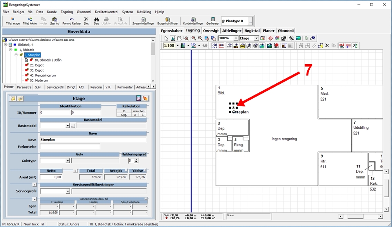
Task: Click the stop-sign building icon in drawing toolbar
Action: point(276,45)
